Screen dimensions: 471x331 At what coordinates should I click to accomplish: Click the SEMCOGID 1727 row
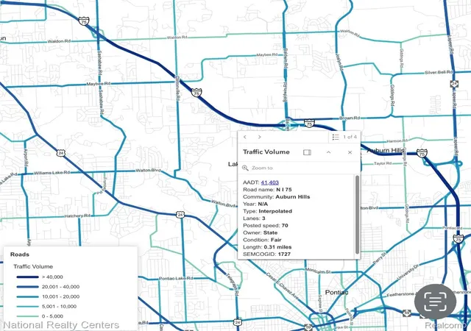(x=266, y=254)
